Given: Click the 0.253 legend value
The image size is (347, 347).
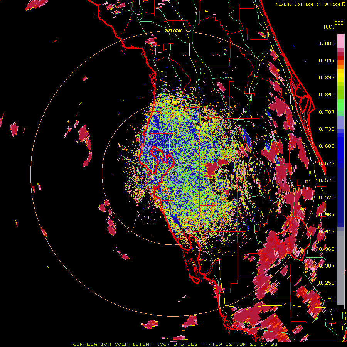Looking at the screenshot, I should click(327, 283).
